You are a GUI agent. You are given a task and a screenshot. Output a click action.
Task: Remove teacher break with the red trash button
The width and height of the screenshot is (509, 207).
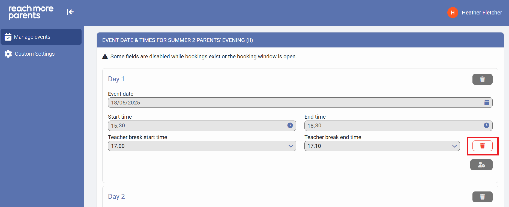coord(482,146)
